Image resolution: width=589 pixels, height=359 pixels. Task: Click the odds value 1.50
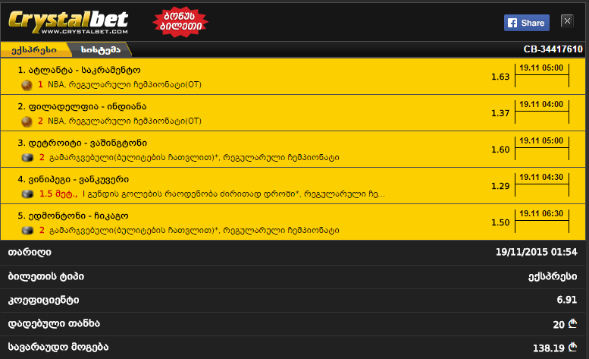pyautogui.click(x=500, y=222)
